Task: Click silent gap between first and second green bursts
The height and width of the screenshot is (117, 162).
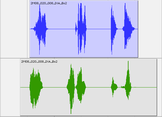Action: [x=55, y=88]
